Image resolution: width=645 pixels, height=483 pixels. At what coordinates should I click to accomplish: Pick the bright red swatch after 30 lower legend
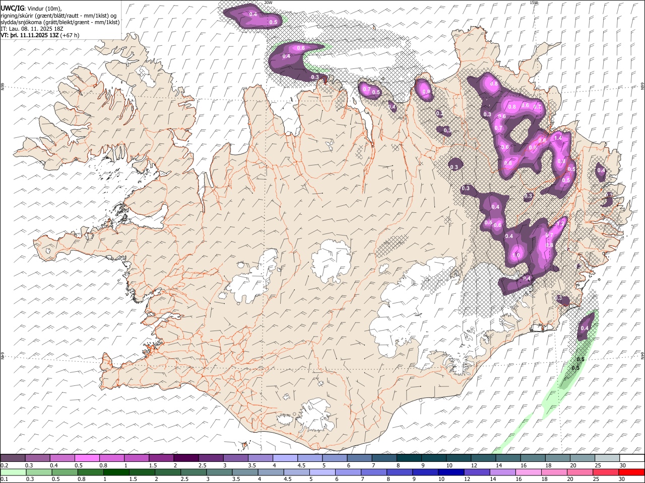[632, 472]
